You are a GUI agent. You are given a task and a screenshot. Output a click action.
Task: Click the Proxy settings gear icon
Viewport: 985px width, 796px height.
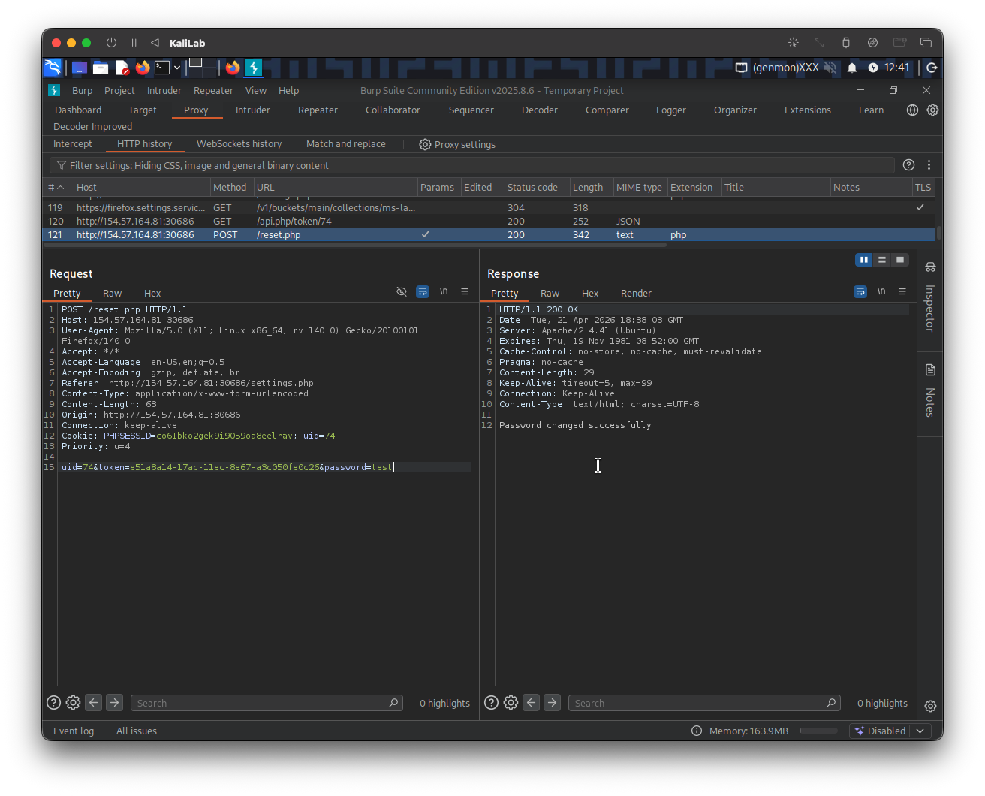[425, 144]
